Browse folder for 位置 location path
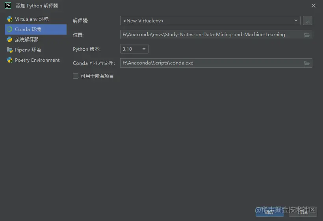Viewport: 323px width, 221px height. (307, 35)
